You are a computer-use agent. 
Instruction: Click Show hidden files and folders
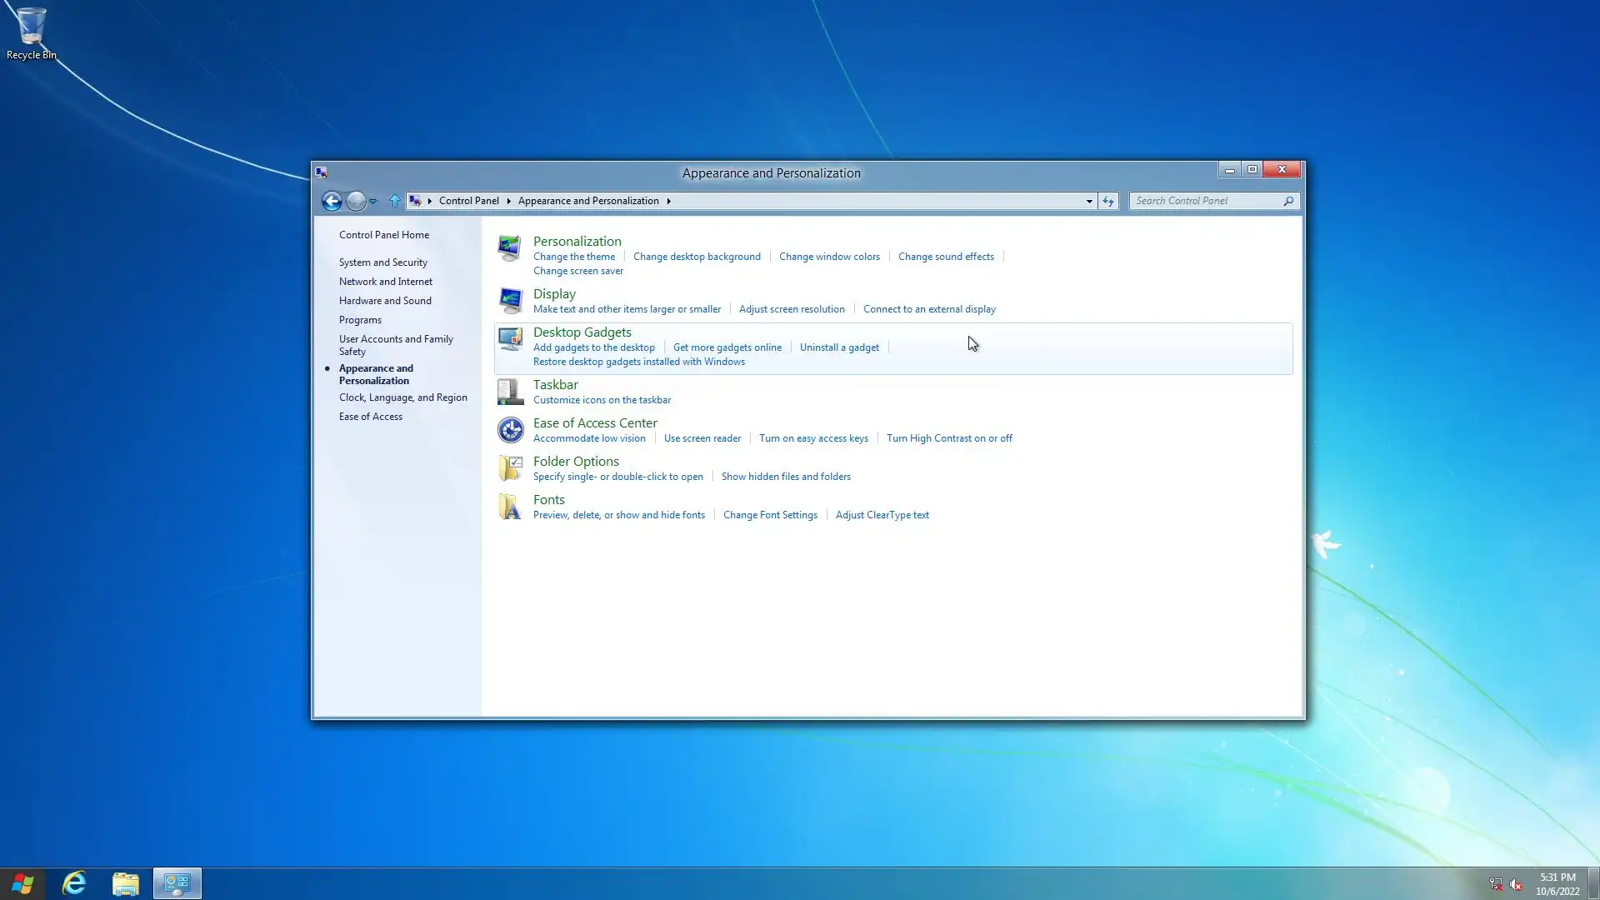click(x=786, y=477)
